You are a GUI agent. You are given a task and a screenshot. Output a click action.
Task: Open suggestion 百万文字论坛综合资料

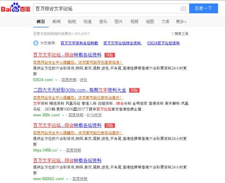[123, 43]
